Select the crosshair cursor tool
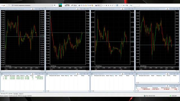Screen dimensions: 180x101 [106, 5]
